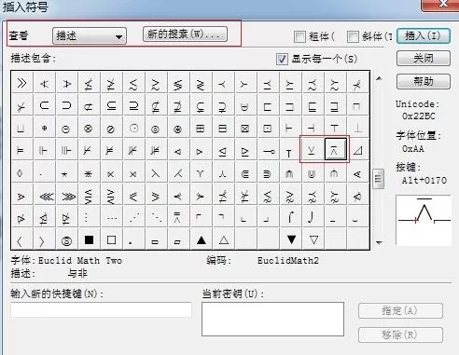Viewport: 459px width, 355px height.
Task: Select the right tack ⊢ symbol
Action: [290, 129]
